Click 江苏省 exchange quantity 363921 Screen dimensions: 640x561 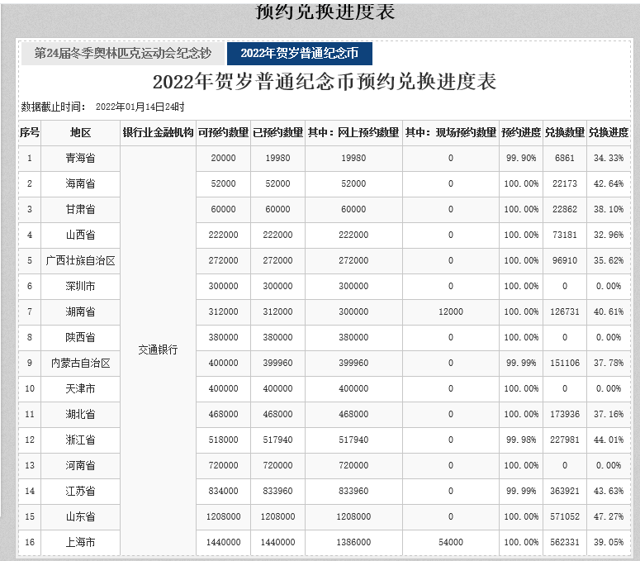(565, 491)
